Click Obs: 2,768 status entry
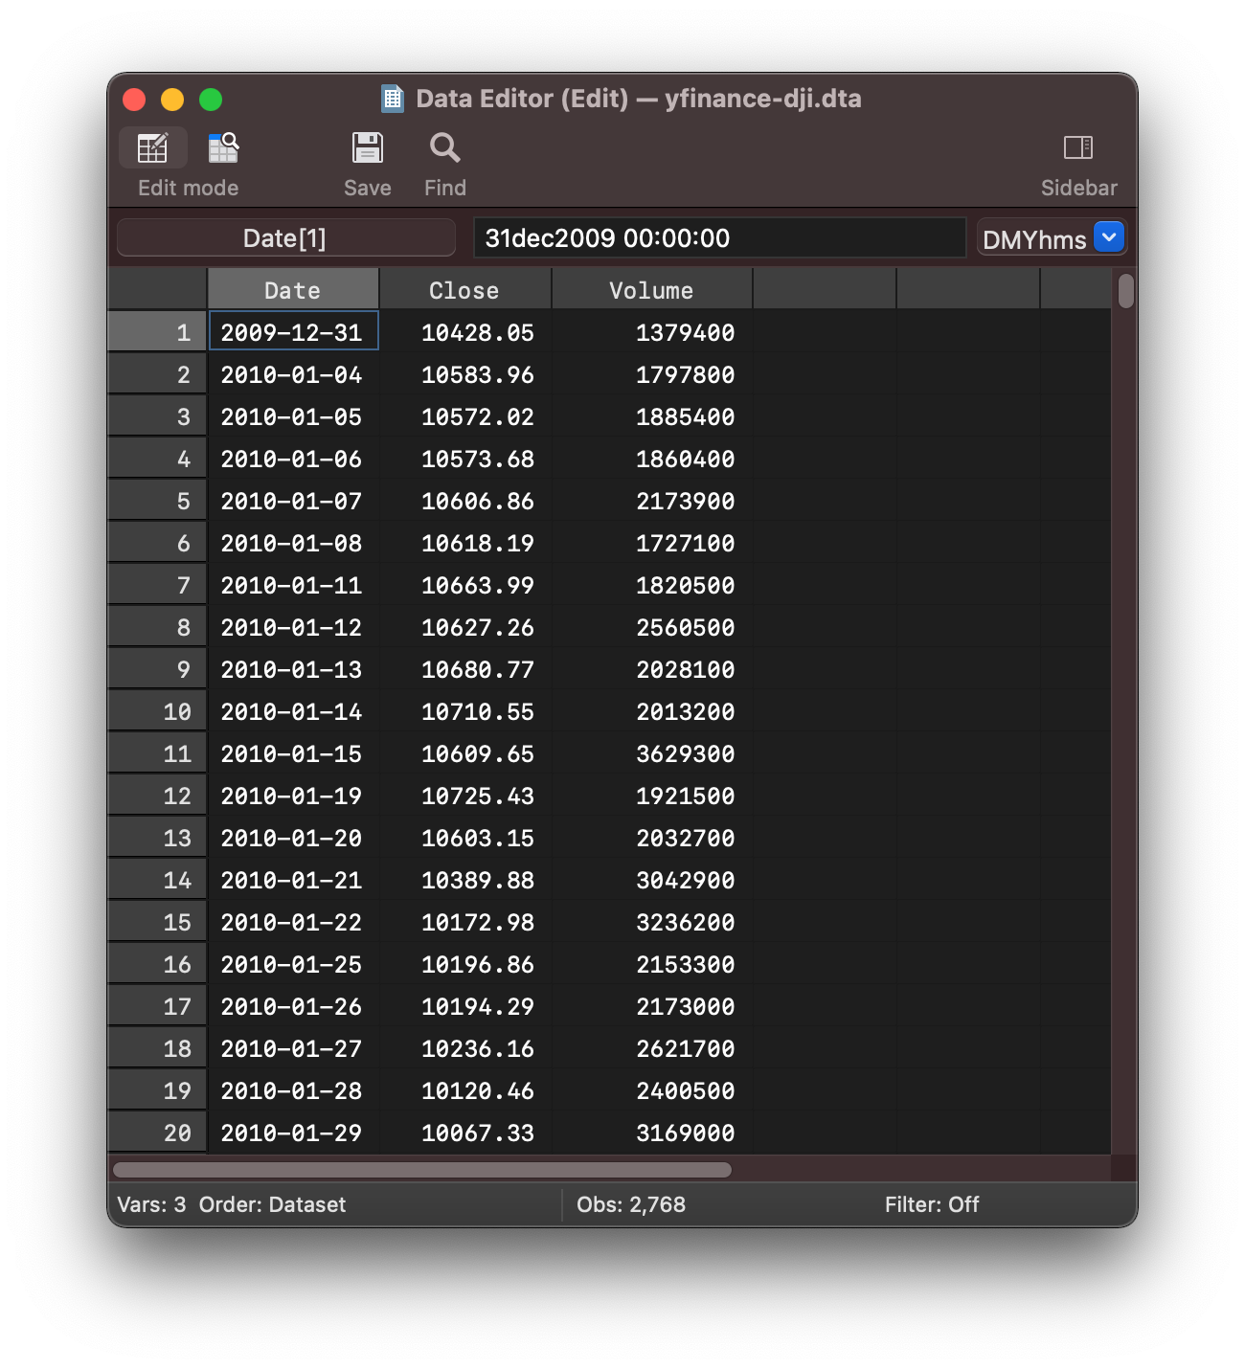This screenshot has height=1369, width=1245. [631, 1204]
